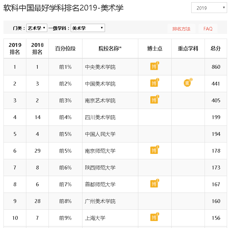
Task: Click the 重 key discipline badge for 中国美术学院
Action: click(x=188, y=83)
